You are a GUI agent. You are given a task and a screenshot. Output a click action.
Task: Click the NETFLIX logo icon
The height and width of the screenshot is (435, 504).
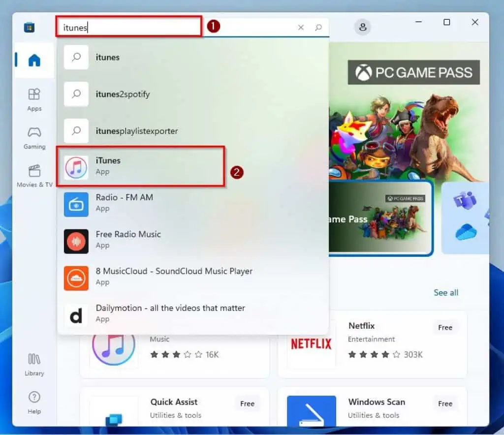click(311, 344)
